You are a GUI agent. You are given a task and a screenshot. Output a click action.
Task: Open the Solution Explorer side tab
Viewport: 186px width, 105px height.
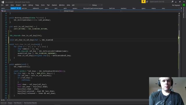(x=184, y=13)
